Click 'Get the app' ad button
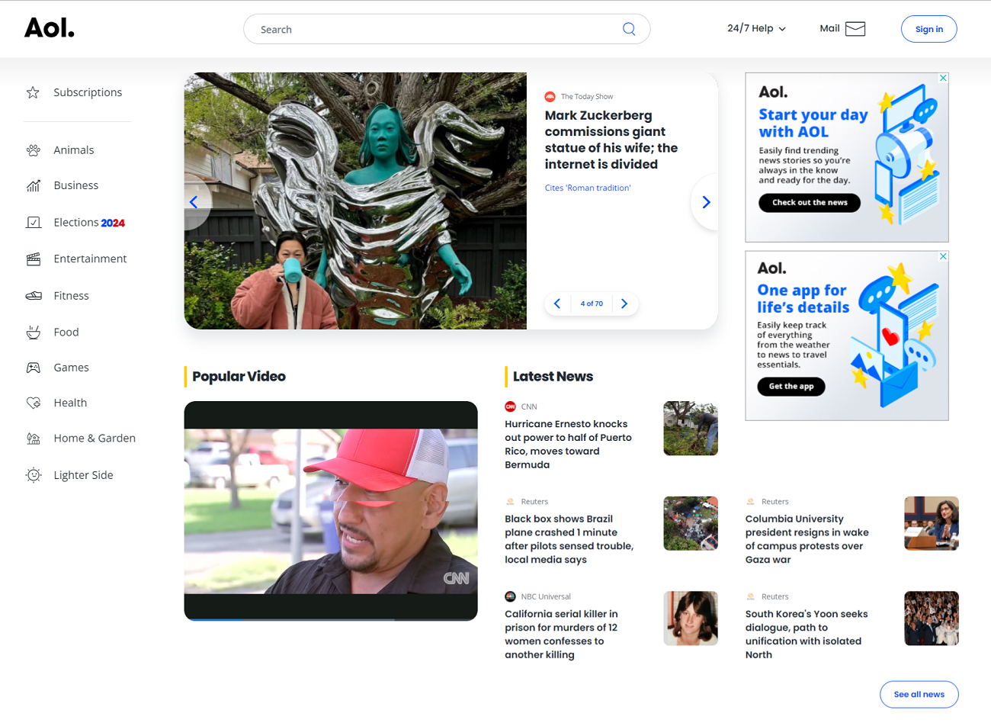 pos(791,387)
